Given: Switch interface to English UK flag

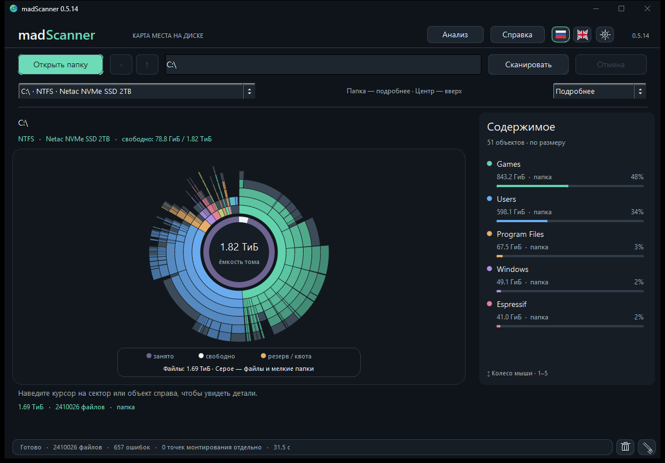Looking at the screenshot, I should 582,34.
